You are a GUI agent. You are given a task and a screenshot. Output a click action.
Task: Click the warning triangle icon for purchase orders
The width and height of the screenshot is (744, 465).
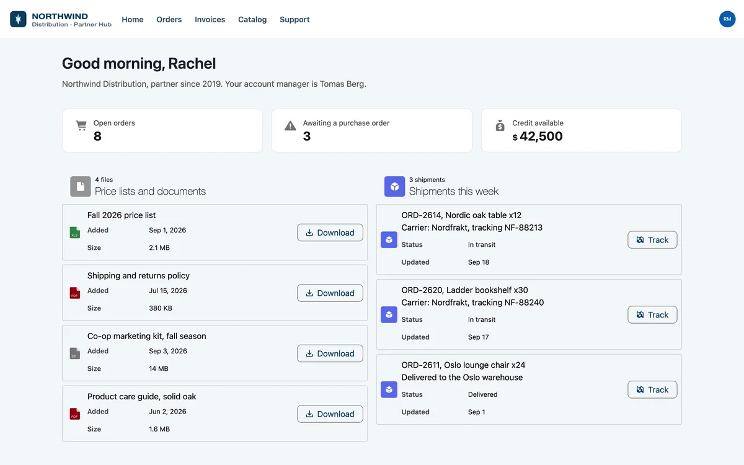(x=290, y=126)
